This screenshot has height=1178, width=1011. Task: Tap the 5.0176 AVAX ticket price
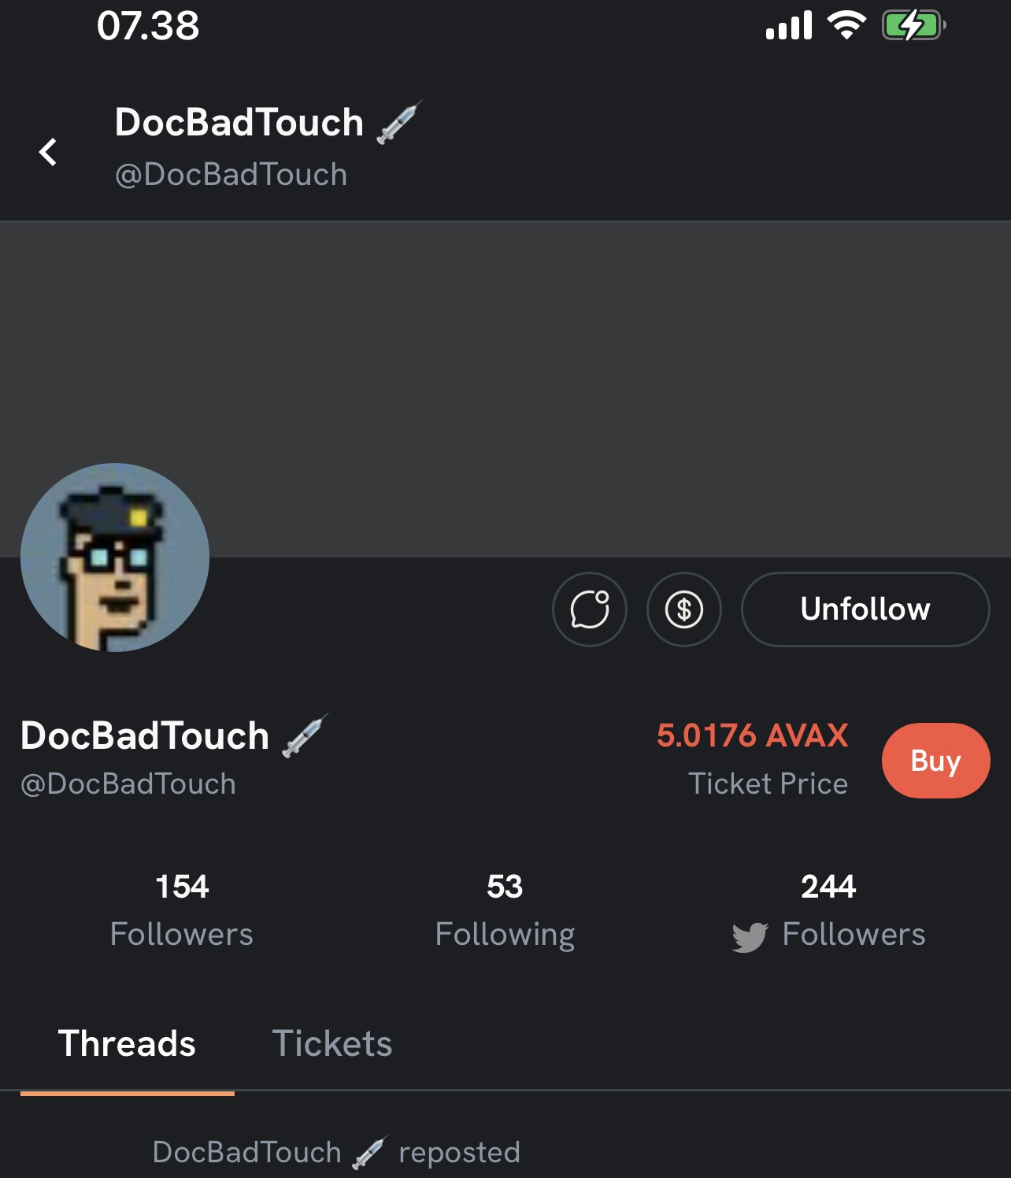click(x=752, y=735)
